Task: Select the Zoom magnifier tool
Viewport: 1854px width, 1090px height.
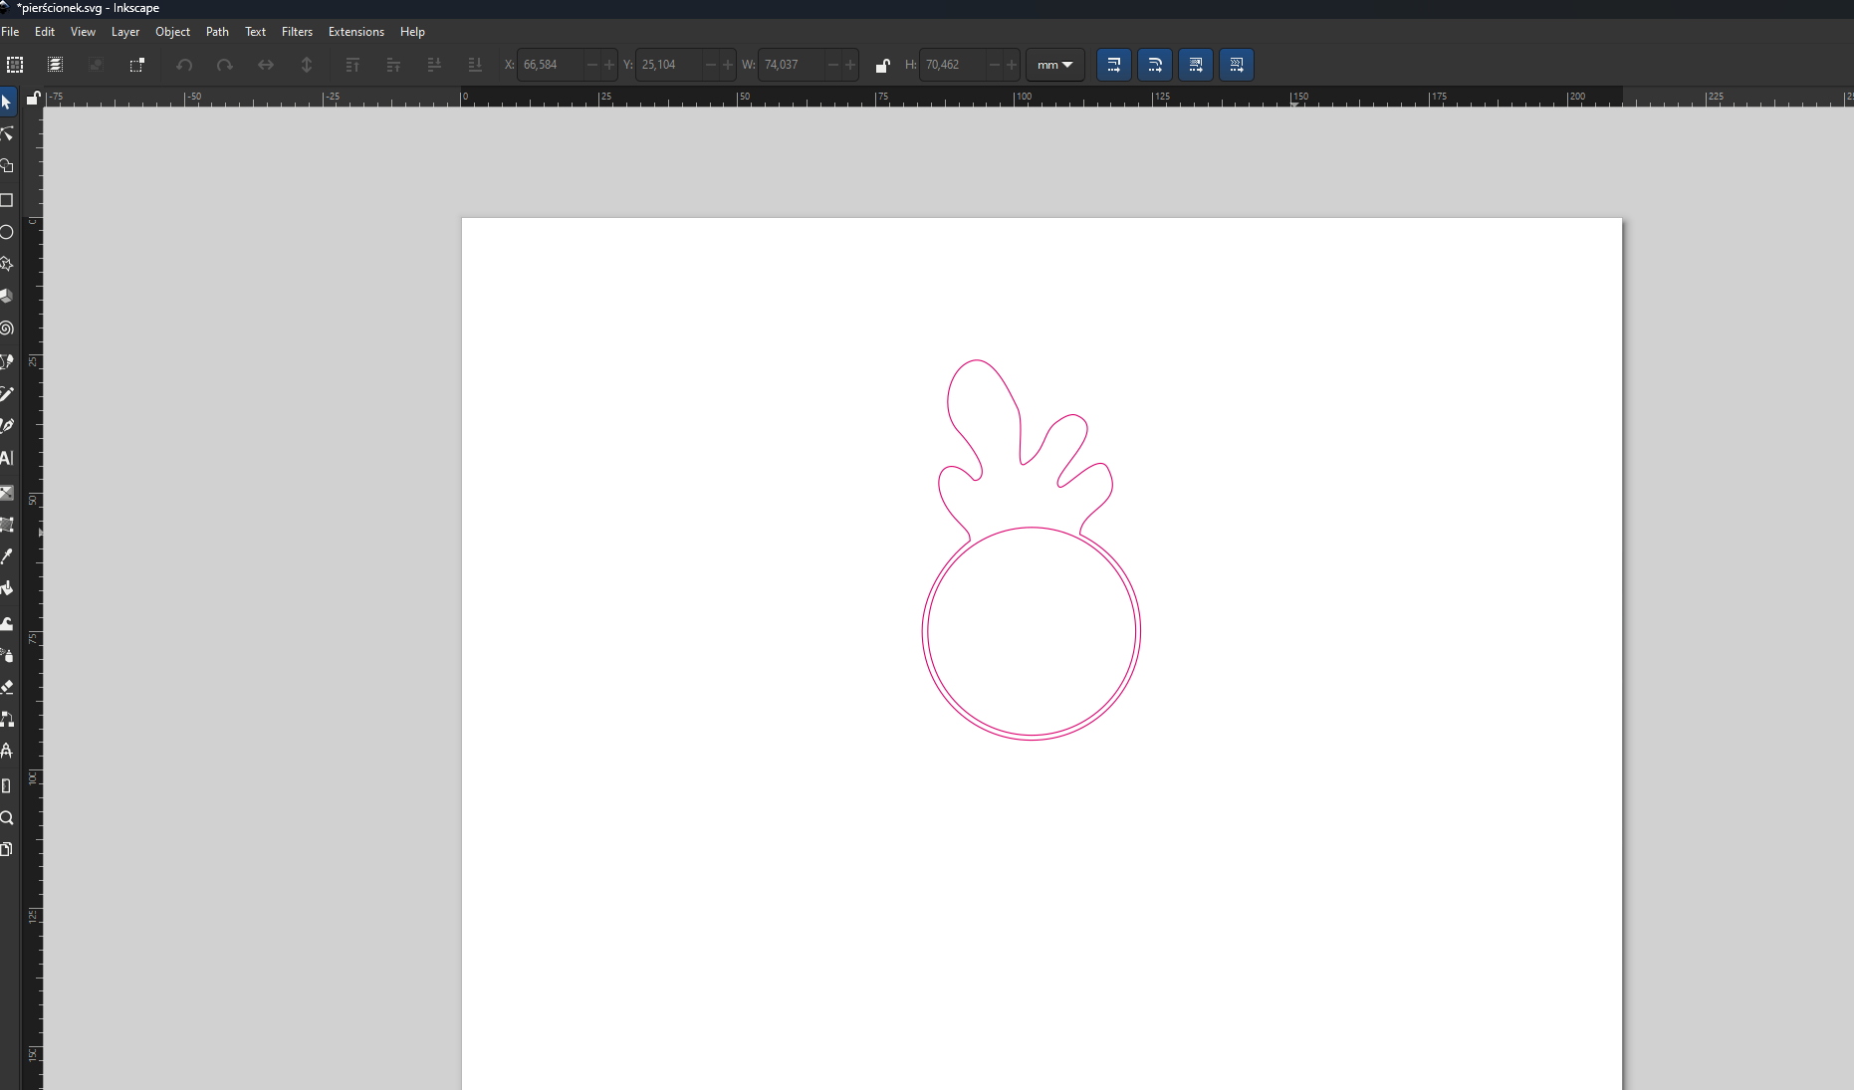Action: click(7, 818)
